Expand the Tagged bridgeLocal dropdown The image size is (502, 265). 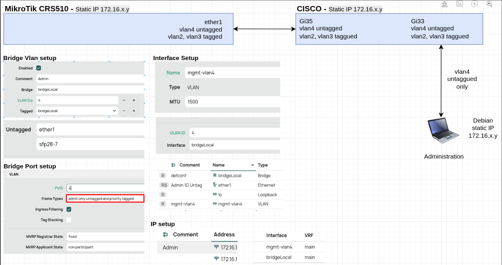click(x=114, y=111)
